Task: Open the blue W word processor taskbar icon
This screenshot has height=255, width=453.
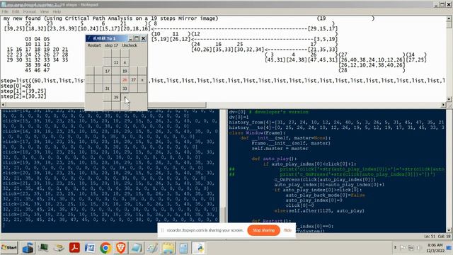Action: [x=90, y=248]
